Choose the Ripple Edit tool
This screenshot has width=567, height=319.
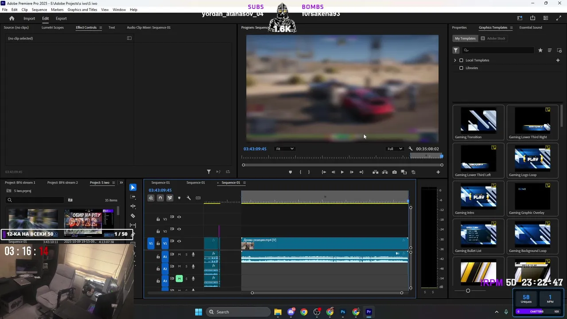coord(133,206)
